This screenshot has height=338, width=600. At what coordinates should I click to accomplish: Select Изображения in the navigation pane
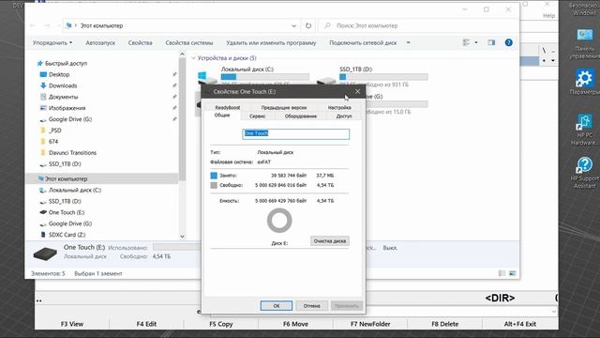click(67, 108)
